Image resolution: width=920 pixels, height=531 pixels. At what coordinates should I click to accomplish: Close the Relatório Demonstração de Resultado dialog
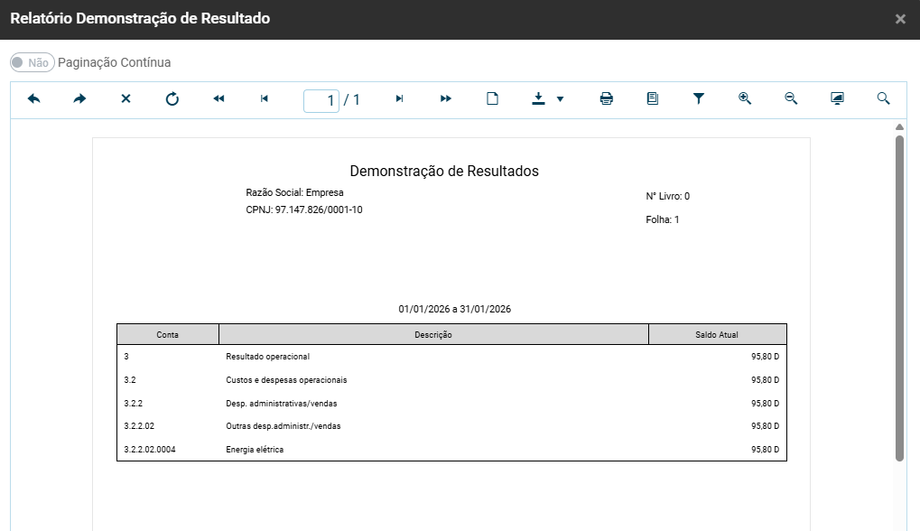click(901, 19)
